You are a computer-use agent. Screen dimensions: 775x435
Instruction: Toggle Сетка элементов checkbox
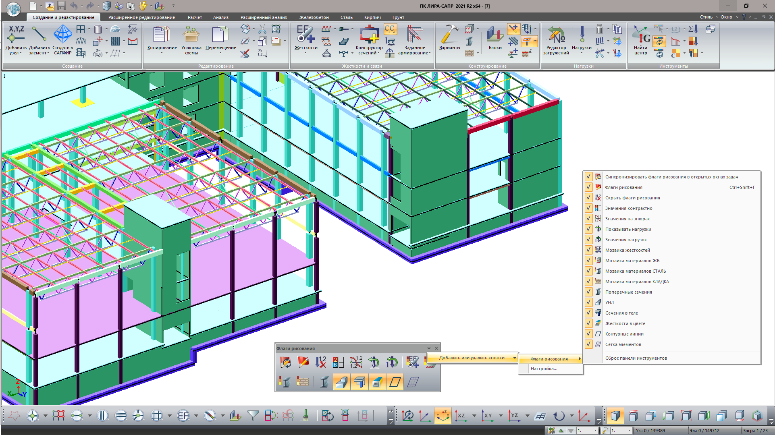tap(588, 344)
